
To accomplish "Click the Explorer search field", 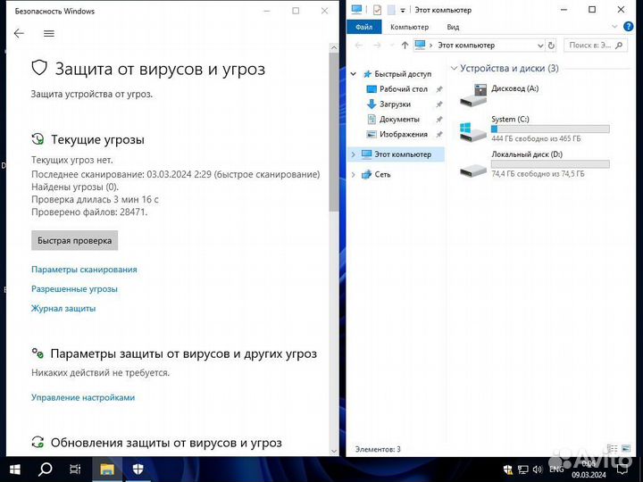I will 597,46.
